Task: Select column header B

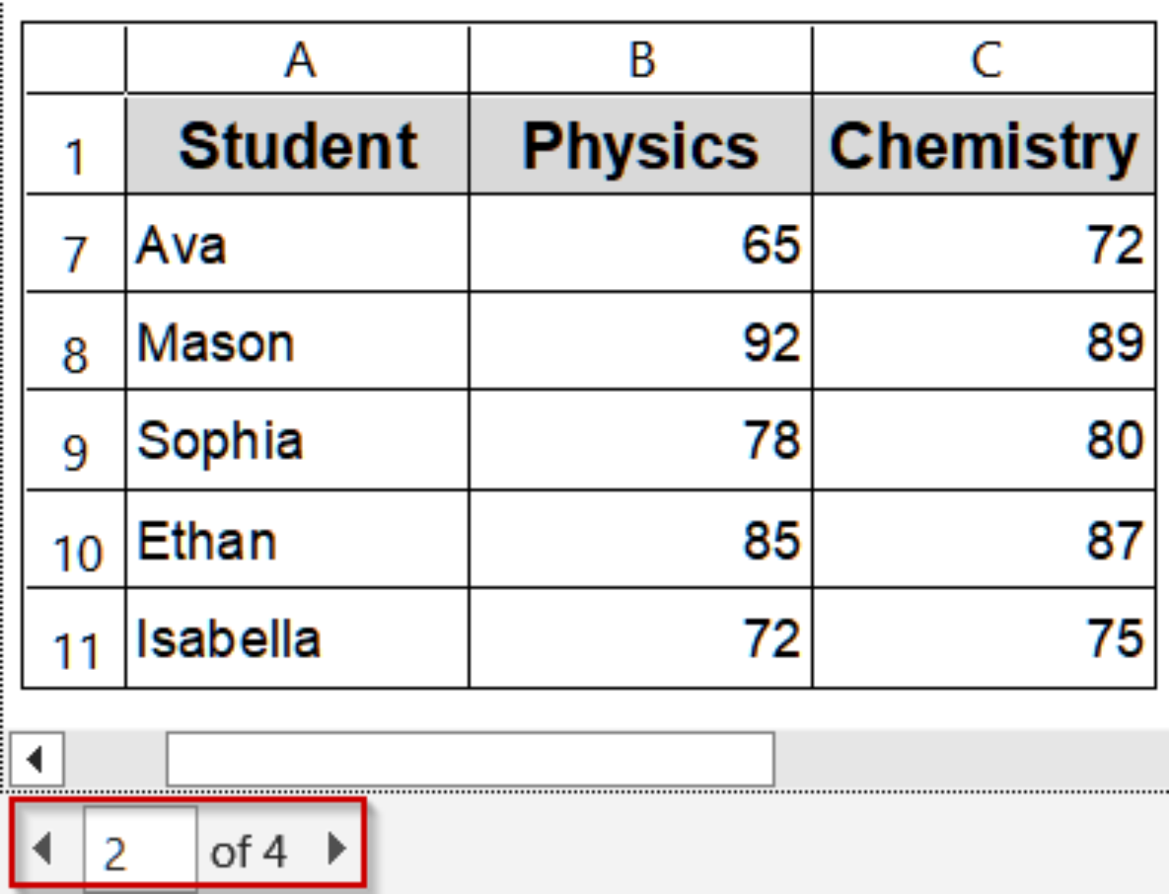Action: (639, 60)
